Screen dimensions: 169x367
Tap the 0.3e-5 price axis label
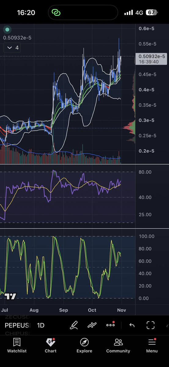click(x=146, y=120)
